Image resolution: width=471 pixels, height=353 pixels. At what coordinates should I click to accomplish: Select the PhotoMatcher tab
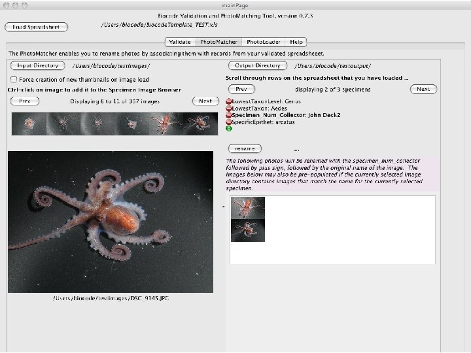click(218, 42)
